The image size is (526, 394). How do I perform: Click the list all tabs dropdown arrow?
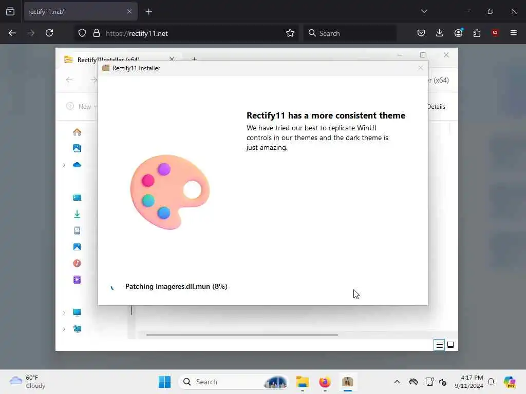coord(424,11)
